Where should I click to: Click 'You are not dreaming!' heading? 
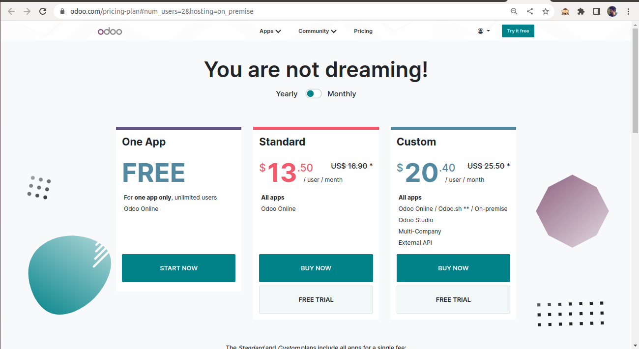316,69
